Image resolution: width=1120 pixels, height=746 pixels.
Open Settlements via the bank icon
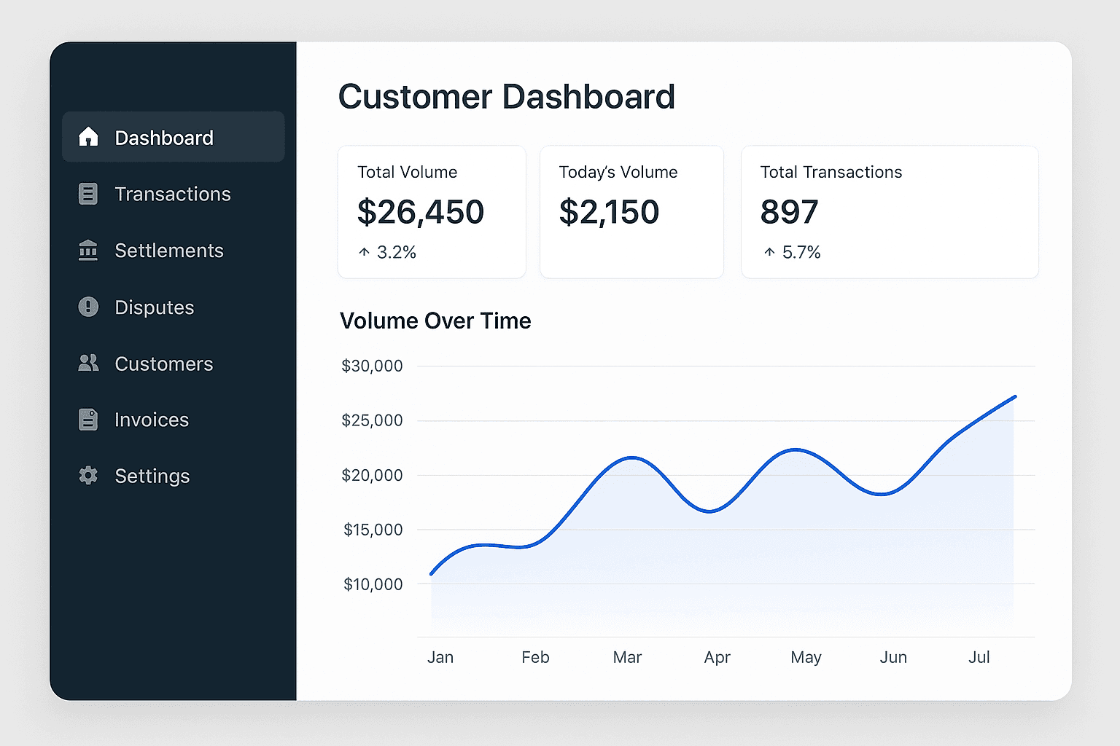[88, 250]
